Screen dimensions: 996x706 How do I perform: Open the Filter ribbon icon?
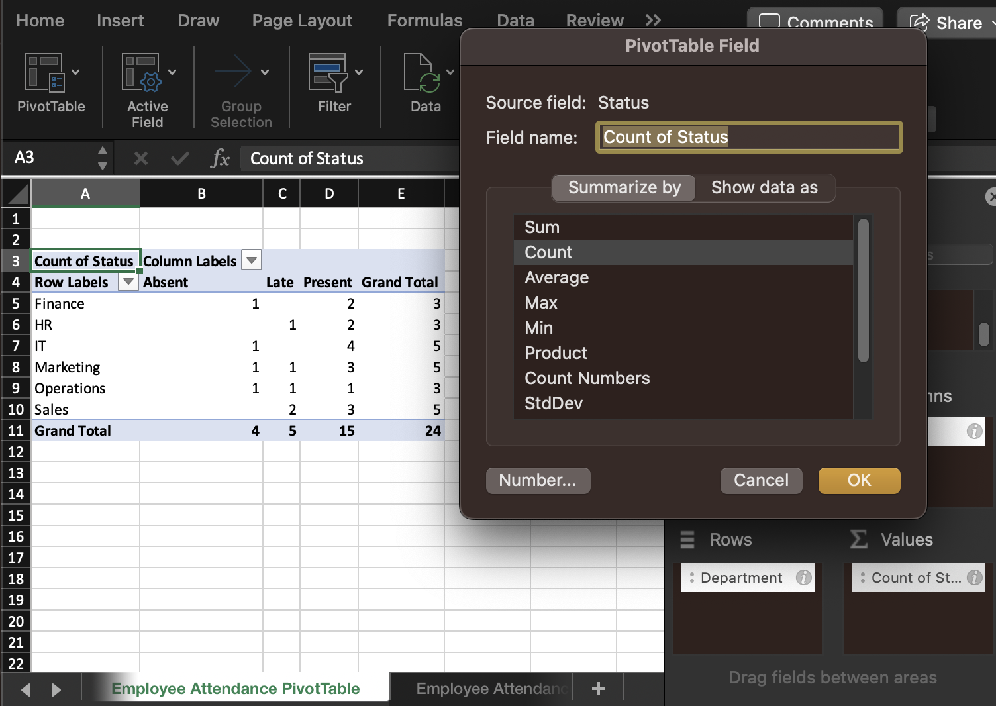click(328, 72)
